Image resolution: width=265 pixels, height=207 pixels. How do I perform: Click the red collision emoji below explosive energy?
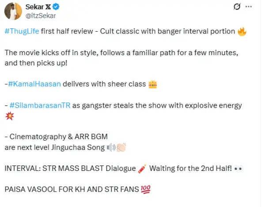[9, 115]
